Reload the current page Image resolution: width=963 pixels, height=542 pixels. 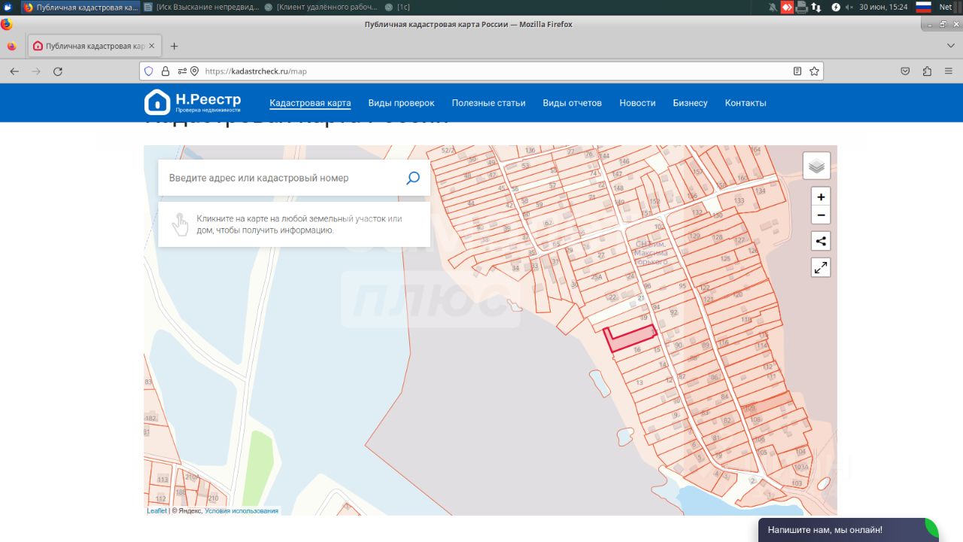tap(58, 72)
